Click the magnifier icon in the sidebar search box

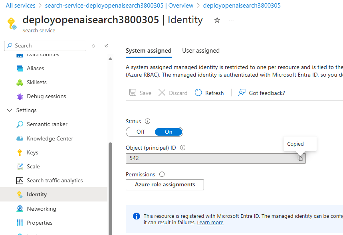(10, 45)
